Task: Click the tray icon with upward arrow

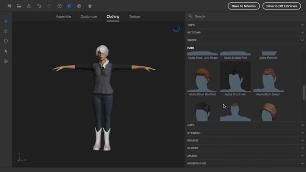Action: point(29,6)
